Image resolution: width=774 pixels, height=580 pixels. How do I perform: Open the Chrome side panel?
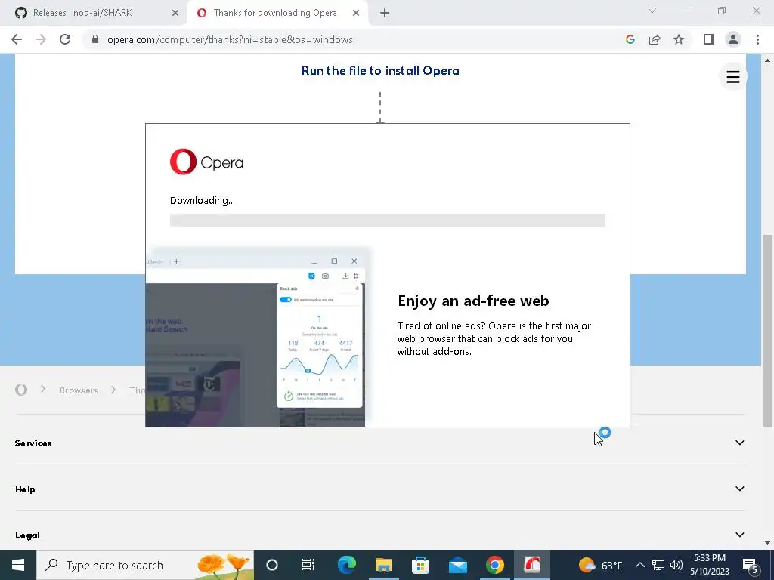click(709, 39)
